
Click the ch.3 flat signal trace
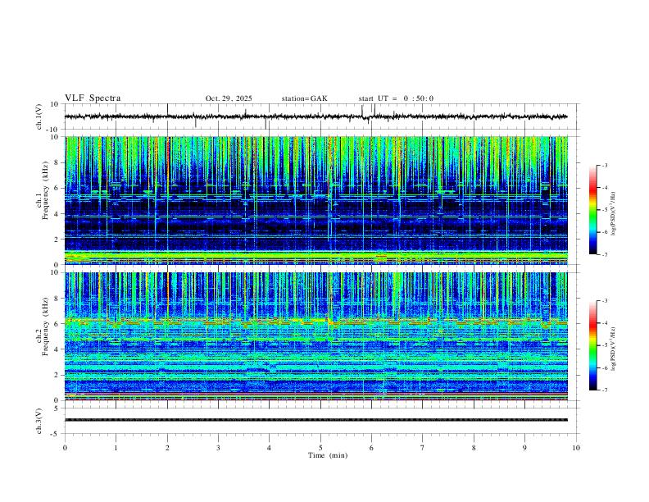click(x=316, y=420)
